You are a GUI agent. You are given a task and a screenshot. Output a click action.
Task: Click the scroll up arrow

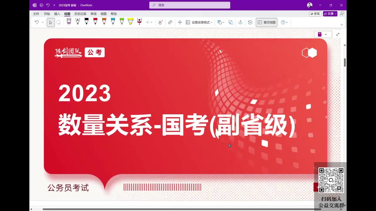[x=345, y=45]
